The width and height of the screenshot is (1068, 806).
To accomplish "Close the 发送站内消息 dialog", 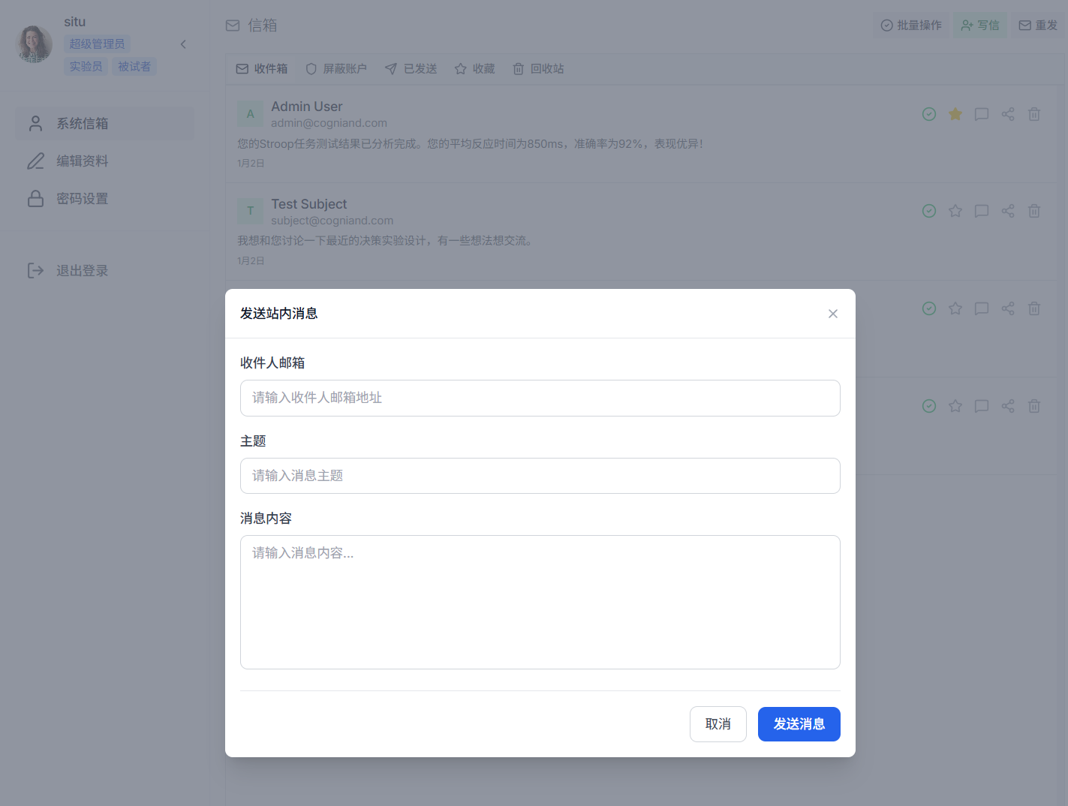I will [832, 314].
